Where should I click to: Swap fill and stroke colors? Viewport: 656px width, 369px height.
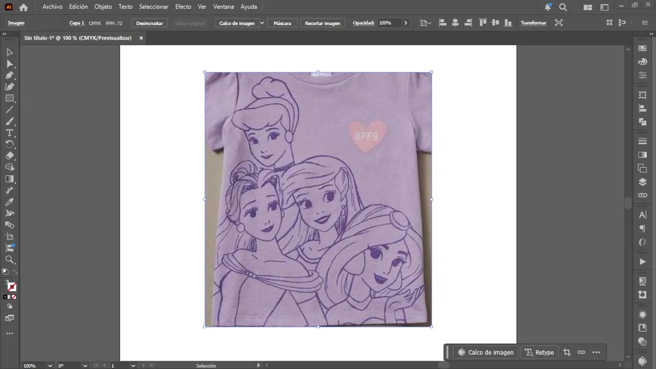click(15, 272)
